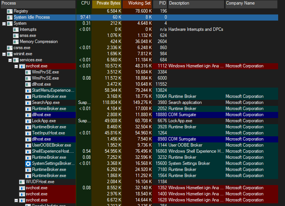Sort by the Process column header
The height and width of the screenshot is (206, 285).
click(x=38, y=4)
